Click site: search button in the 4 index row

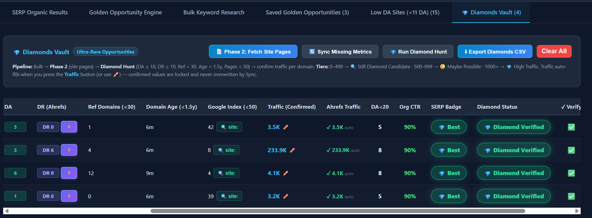(226, 173)
